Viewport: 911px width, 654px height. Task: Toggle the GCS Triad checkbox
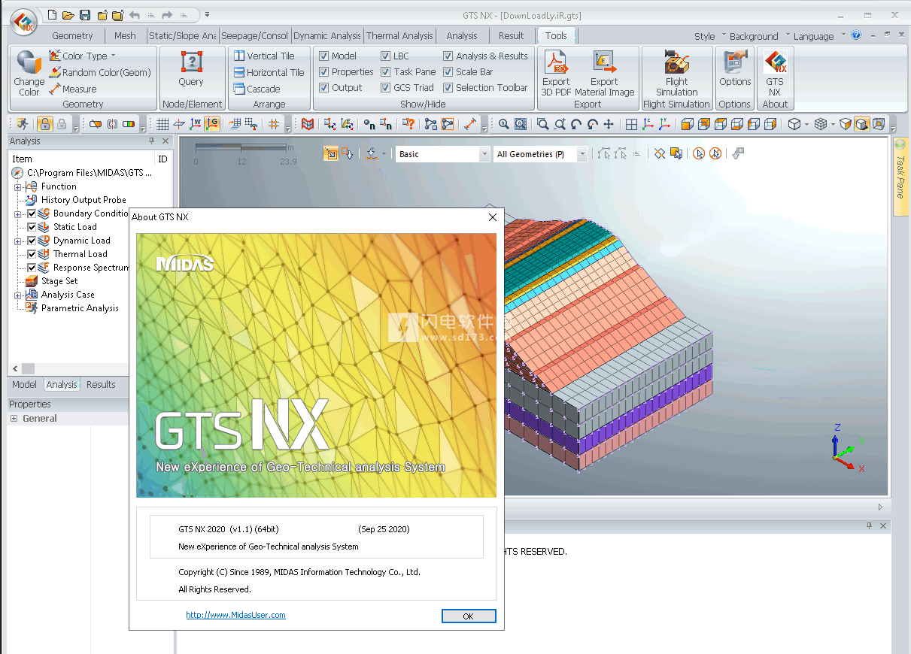tap(385, 87)
